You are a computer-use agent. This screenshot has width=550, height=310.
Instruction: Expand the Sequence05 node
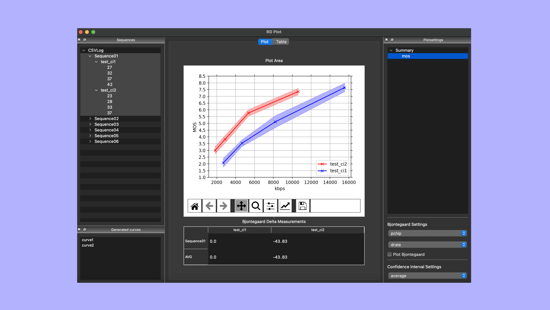[x=90, y=136]
